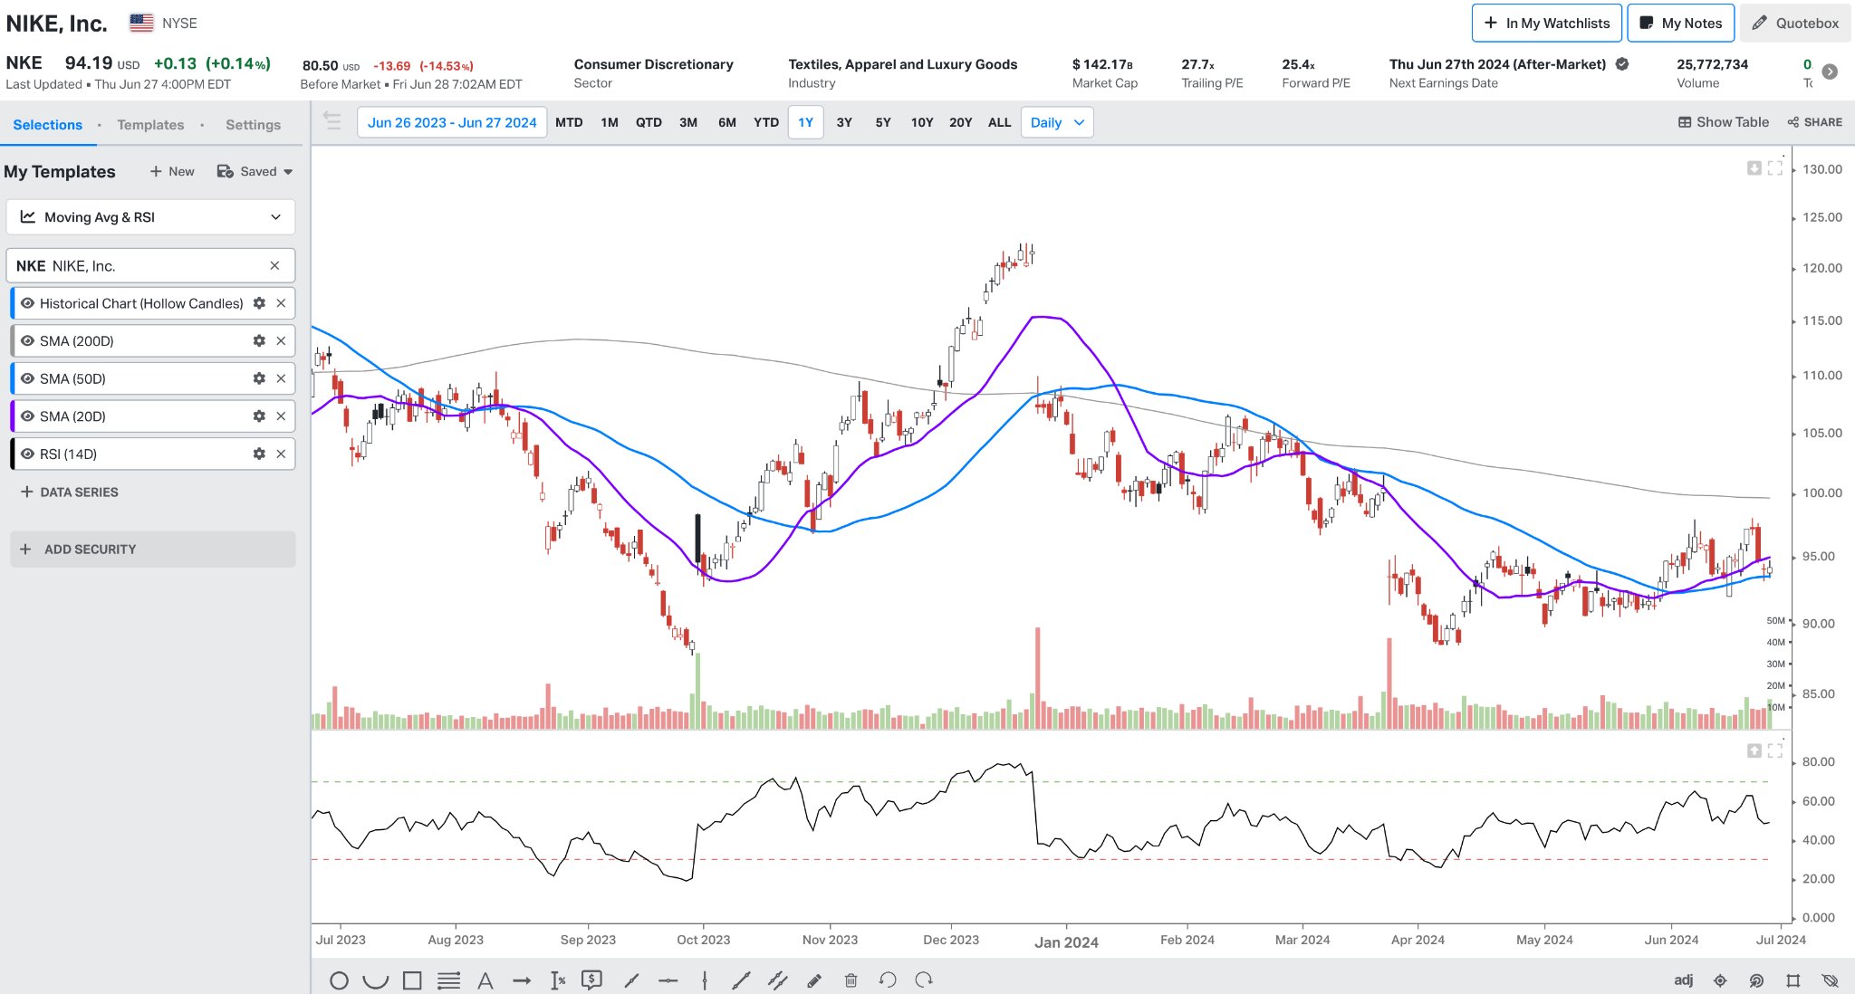Switch to the Settings tab
The height and width of the screenshot is (994, 1855).
pos(253,125)
